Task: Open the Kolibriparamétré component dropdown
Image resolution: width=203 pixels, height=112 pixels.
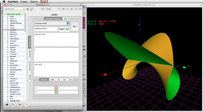Action: [x=52, y=23]
